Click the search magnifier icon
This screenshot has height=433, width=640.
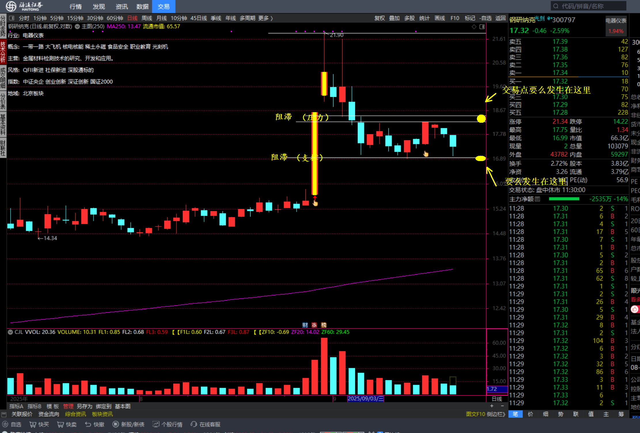point(556,6)
